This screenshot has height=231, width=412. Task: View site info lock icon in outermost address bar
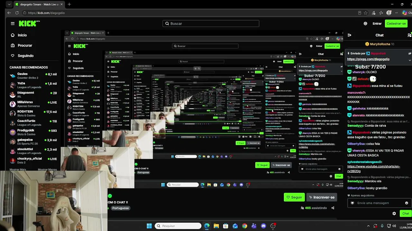pyautogui.click(x=25, y=13)
